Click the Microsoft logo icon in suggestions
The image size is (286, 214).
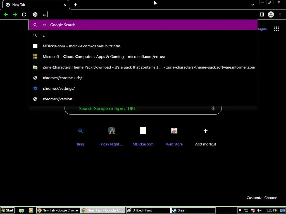pyautogui.click(x=35, y=57)
